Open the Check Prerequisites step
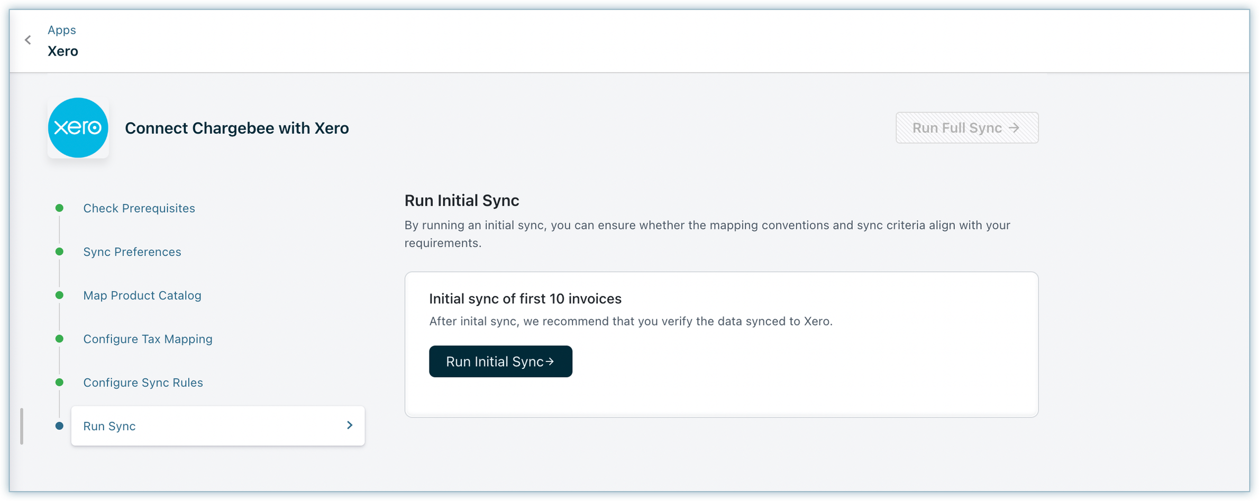This screenshot has height=501, width=1259. coord(139,208)
